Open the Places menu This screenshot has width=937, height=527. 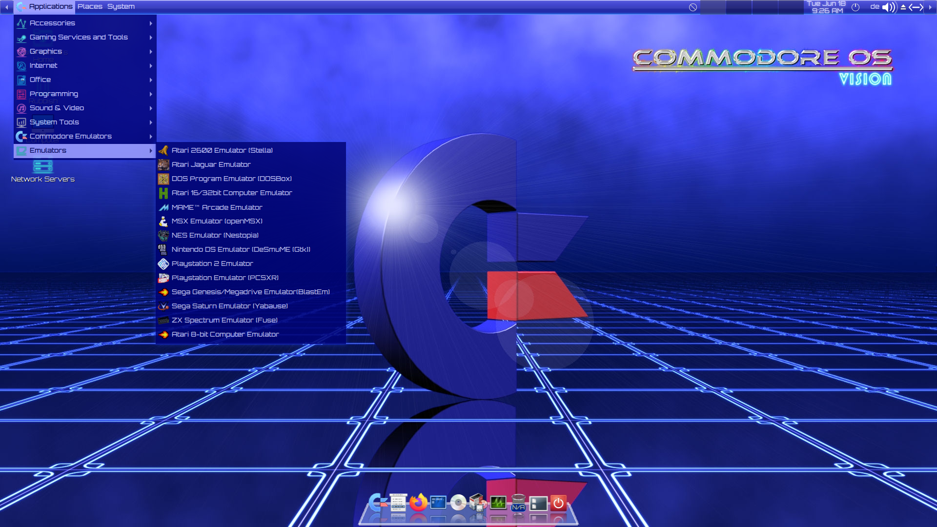coord(90,6)
